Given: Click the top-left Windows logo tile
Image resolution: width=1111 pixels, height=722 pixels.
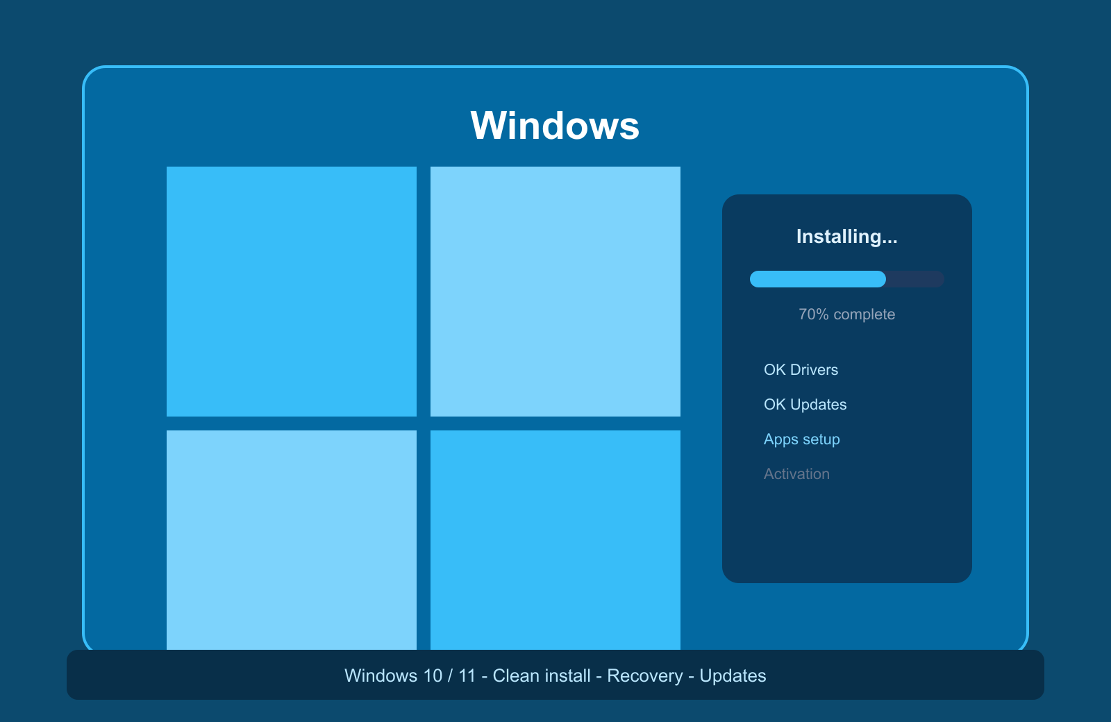Looking at the screenshot, I should pyautogui.click(x=292, y=292).
